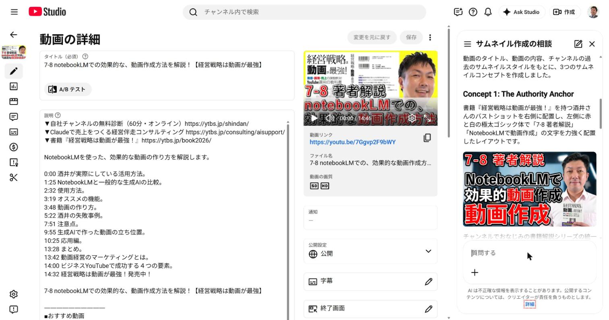This screenshot has width=609, height=320.
Task: Select the pencil Details sidebar icon
Action: click(x=14, y=71)
